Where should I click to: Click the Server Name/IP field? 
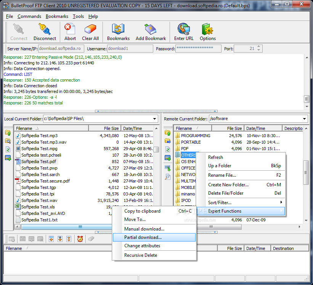point(61,48)
